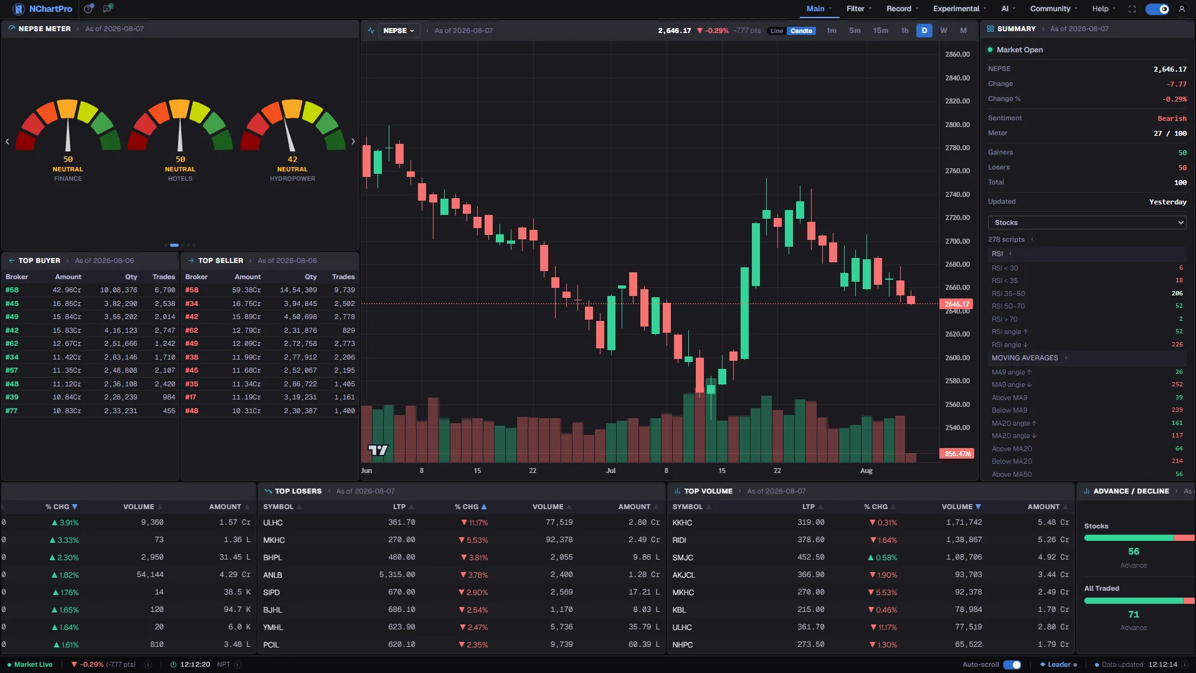The image size is (1196, 673).
Task: Go to next gauge with right arrow
Action: tap(353, 141)
